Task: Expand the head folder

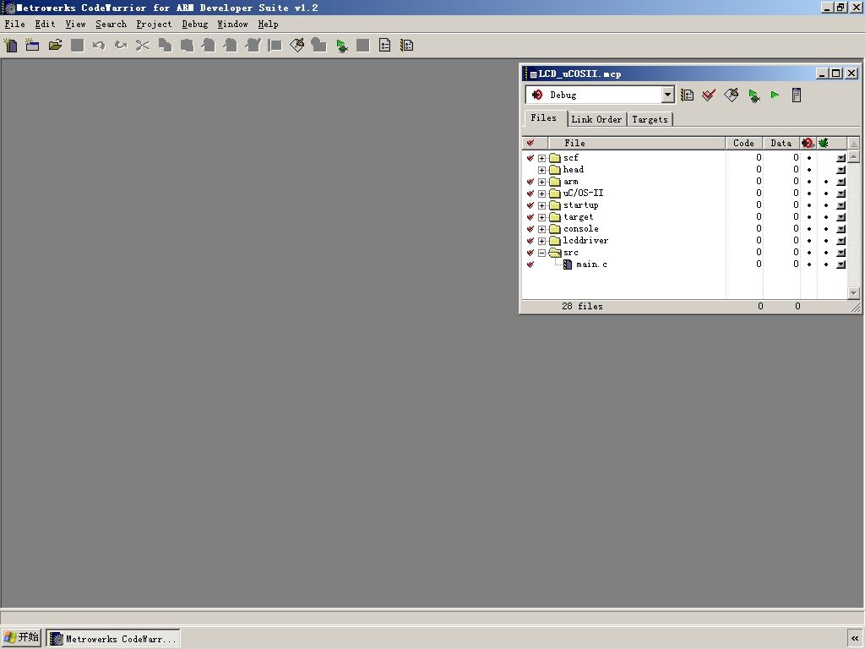Action: 541,170
